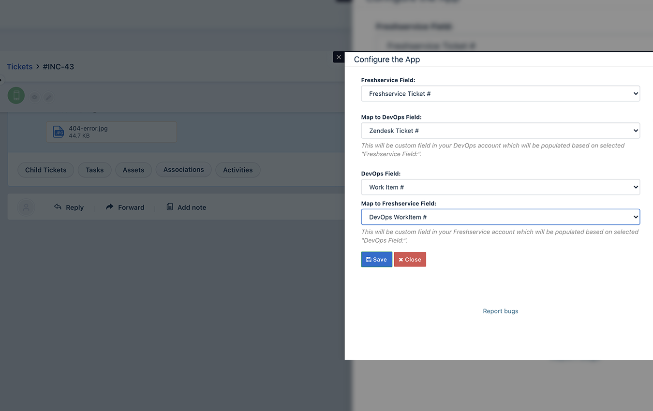Open the Freshservice Field dropdown
The image size is (653, 411).
point(500,94)
